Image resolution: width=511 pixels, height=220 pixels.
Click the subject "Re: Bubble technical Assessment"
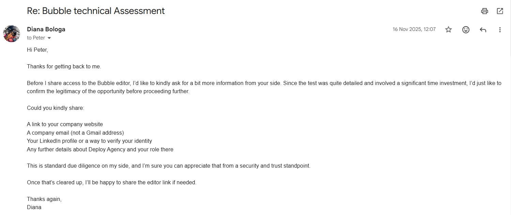[x=96, y=11]
